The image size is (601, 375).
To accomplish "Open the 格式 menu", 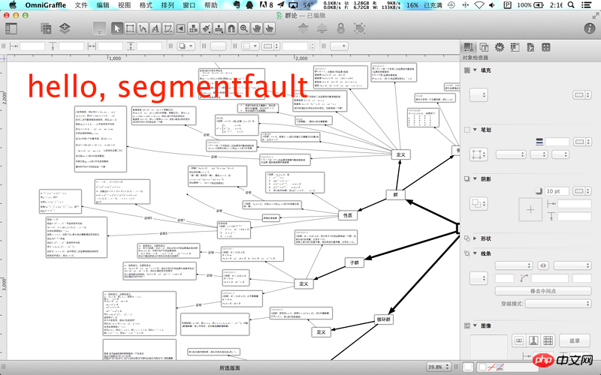I will [x=145, y=5].
